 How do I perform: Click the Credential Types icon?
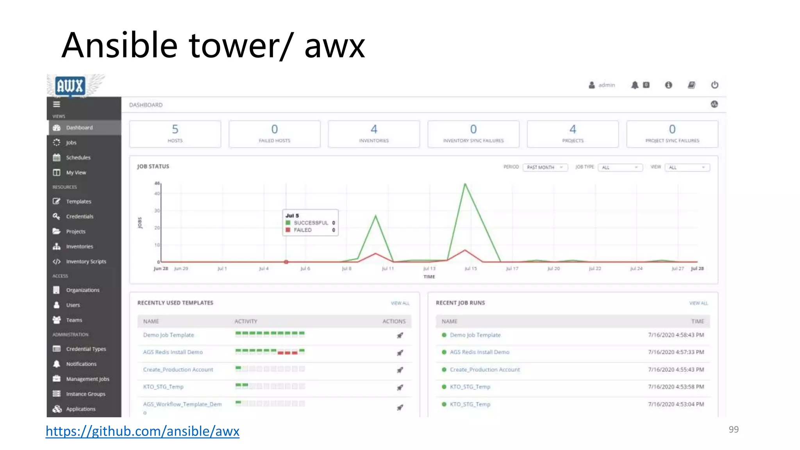(x=57, y=349)
